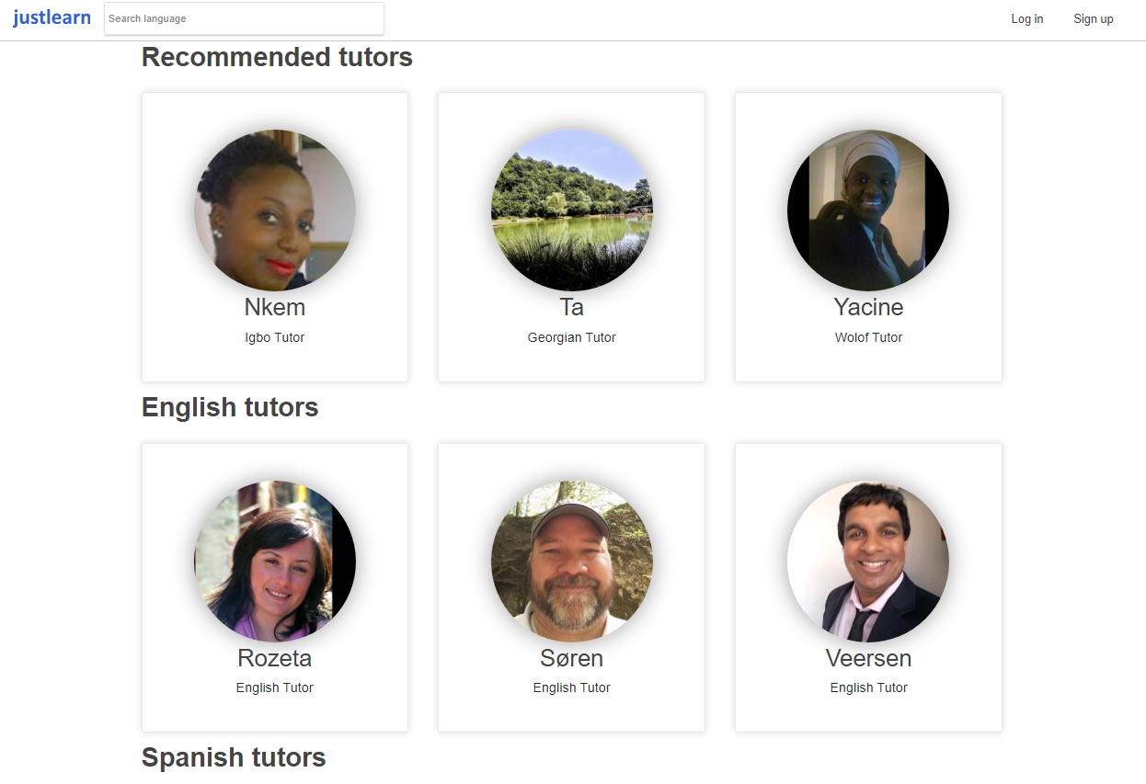Click Rozeta's profile picture

click(275, 562)
